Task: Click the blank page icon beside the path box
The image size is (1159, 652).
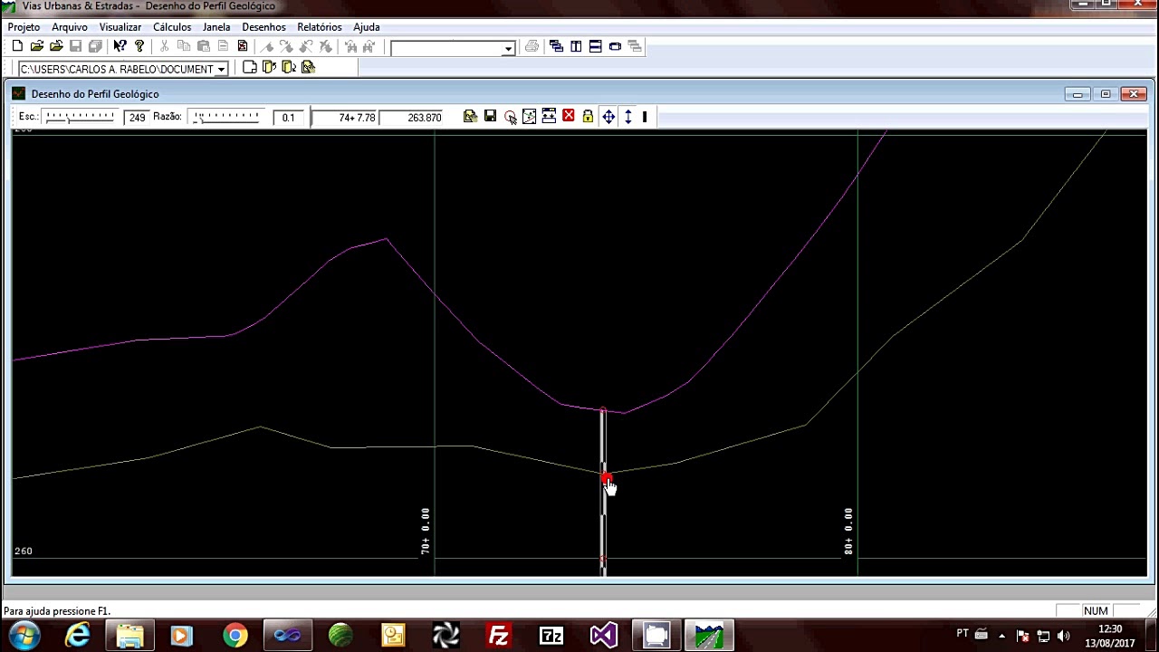Action: tap(250, 67)
